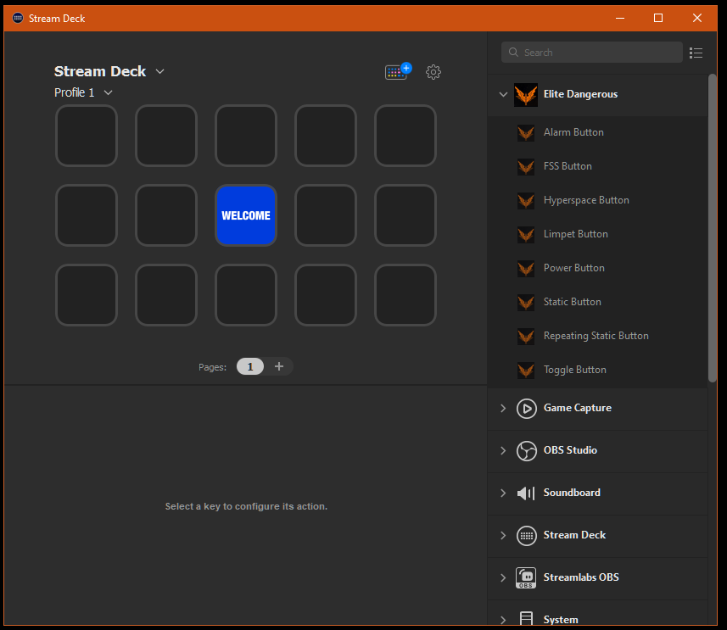Click the Game Capture play icon
The image size is (727, 630).
(526, 409)
